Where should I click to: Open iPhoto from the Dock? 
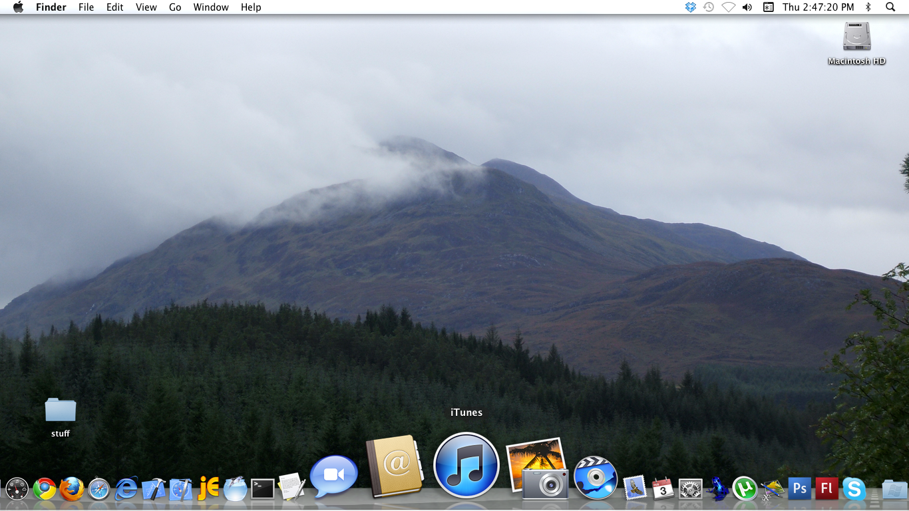tap(538, 468)
